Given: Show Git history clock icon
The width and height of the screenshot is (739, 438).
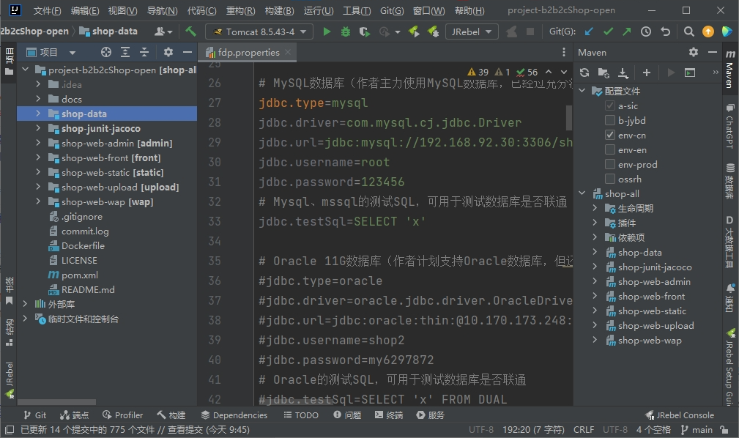Looking at the screenshot, I should pyautogui.click(x=646, y=31).
